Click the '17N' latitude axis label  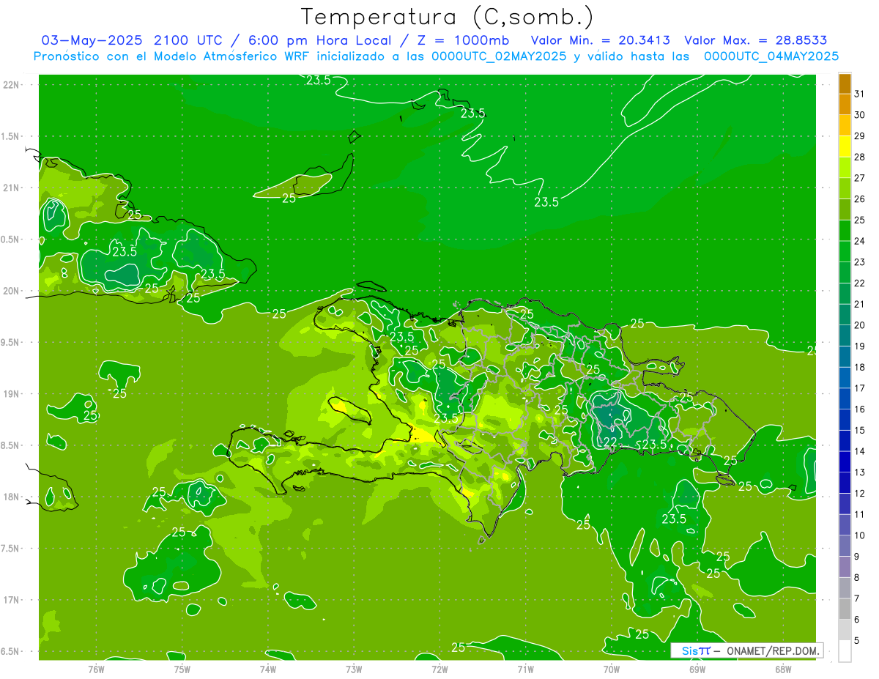[x=11, y=600]
